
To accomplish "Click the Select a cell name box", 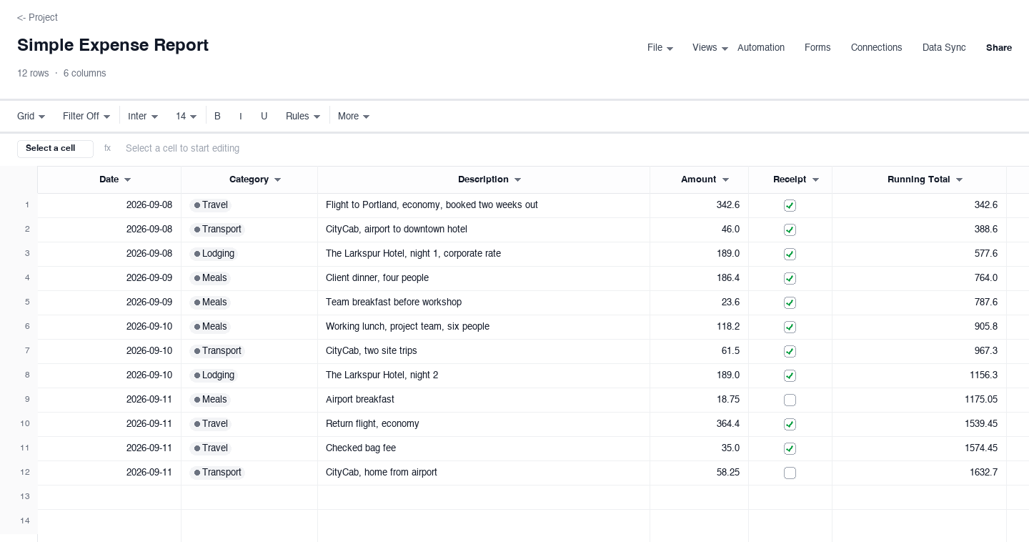I will pos(55,148).
